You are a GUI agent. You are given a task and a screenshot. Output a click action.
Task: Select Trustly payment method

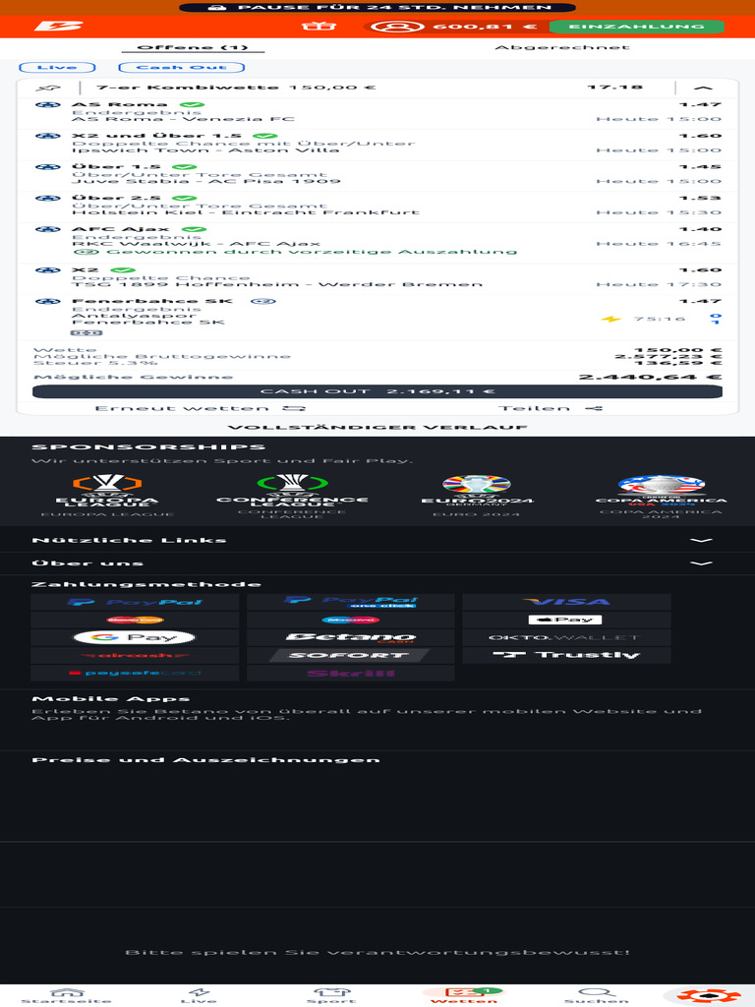pyautogui.click(x=566, y=655)
